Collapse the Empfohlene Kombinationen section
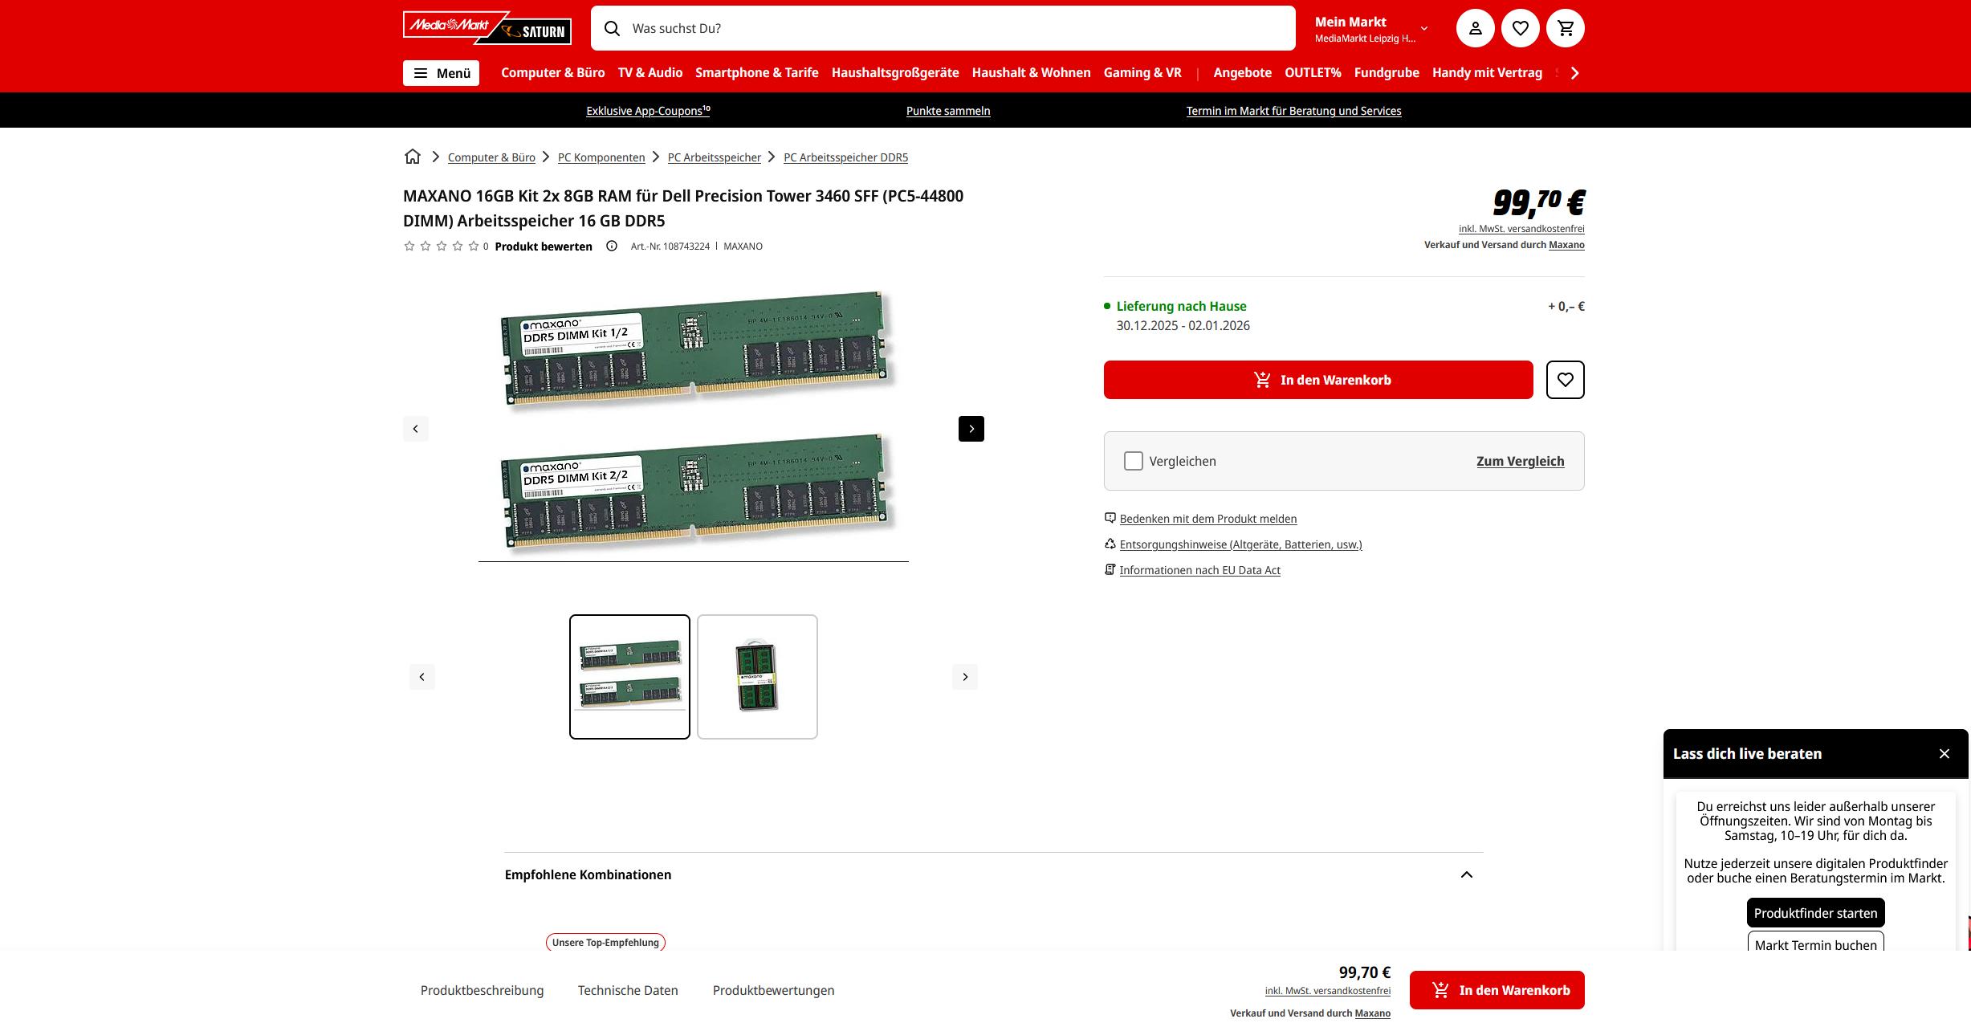This screenshot has width=1971, height=1023. [x=1467, y=874]
